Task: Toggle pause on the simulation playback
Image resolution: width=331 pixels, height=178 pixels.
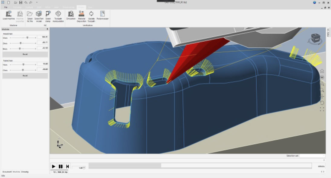Action: pos(61,166)
